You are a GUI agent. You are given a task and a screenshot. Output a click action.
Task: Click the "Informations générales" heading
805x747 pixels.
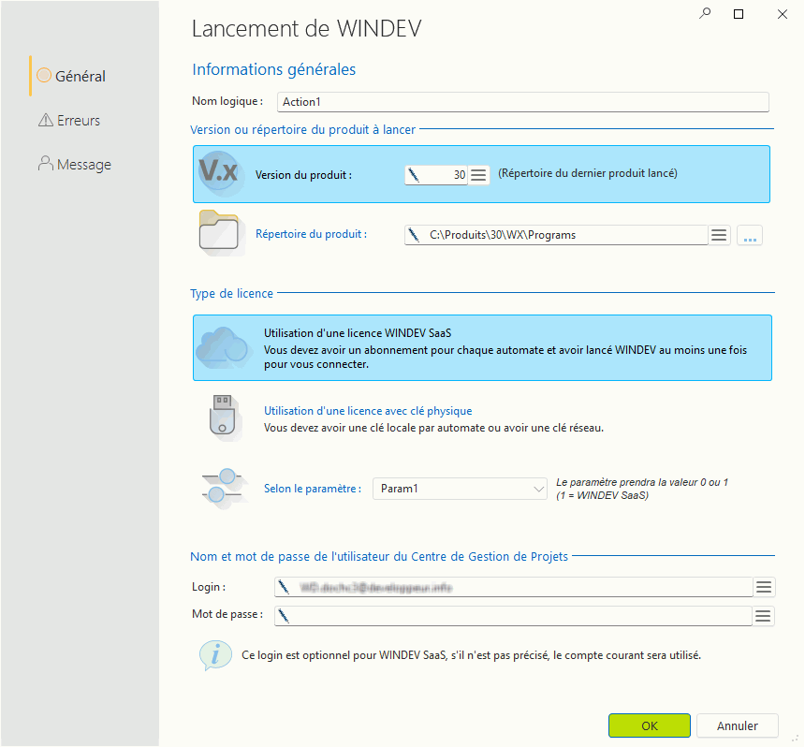273,69
